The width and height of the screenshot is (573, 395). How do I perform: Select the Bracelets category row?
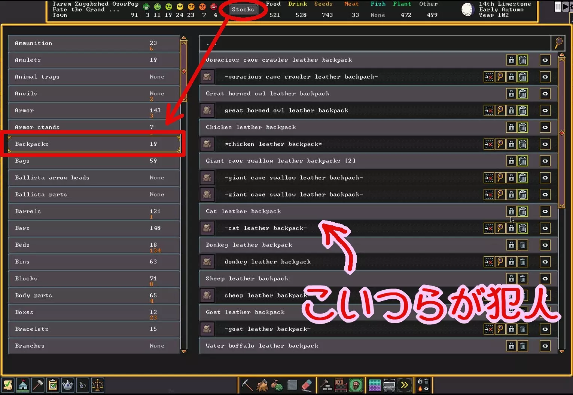[x=94, y=329]
